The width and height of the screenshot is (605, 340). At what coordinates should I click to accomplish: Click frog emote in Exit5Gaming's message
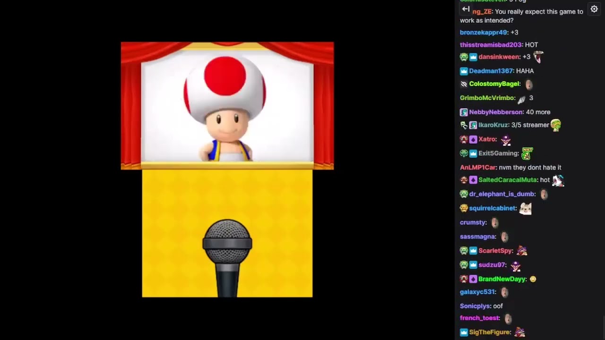pos(527,153)
